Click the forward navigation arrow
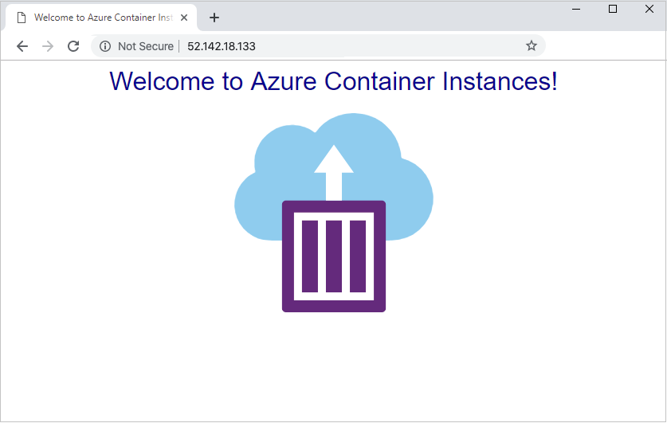667x423 pixels. point(48,46)
